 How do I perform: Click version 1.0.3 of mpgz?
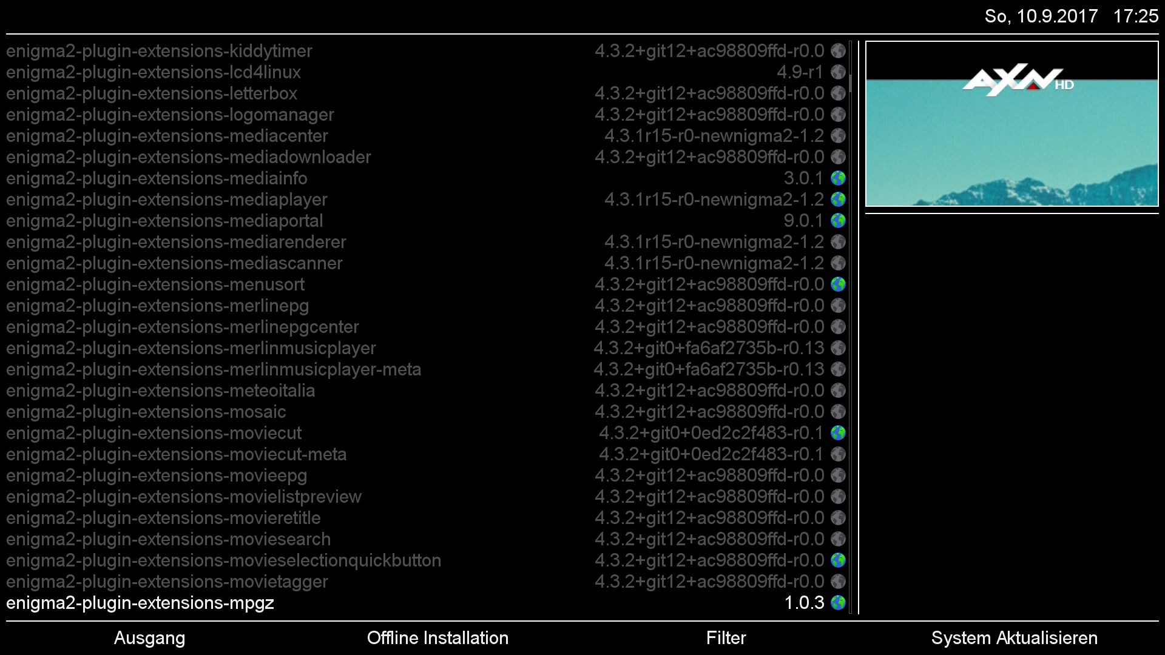pos(805,603)
